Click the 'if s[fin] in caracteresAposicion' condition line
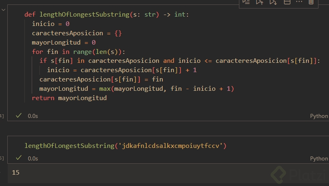The height and width of the screenshot is (186, 329). [180, 61]
